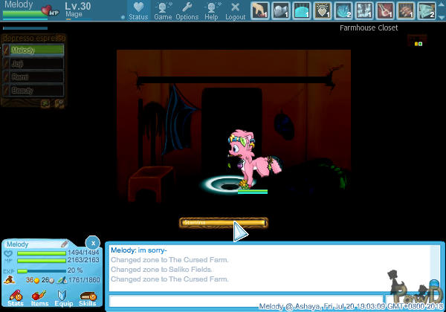Log out using the Logout button
The width and height of the screenshot is (446, 312).
point(235,10)
